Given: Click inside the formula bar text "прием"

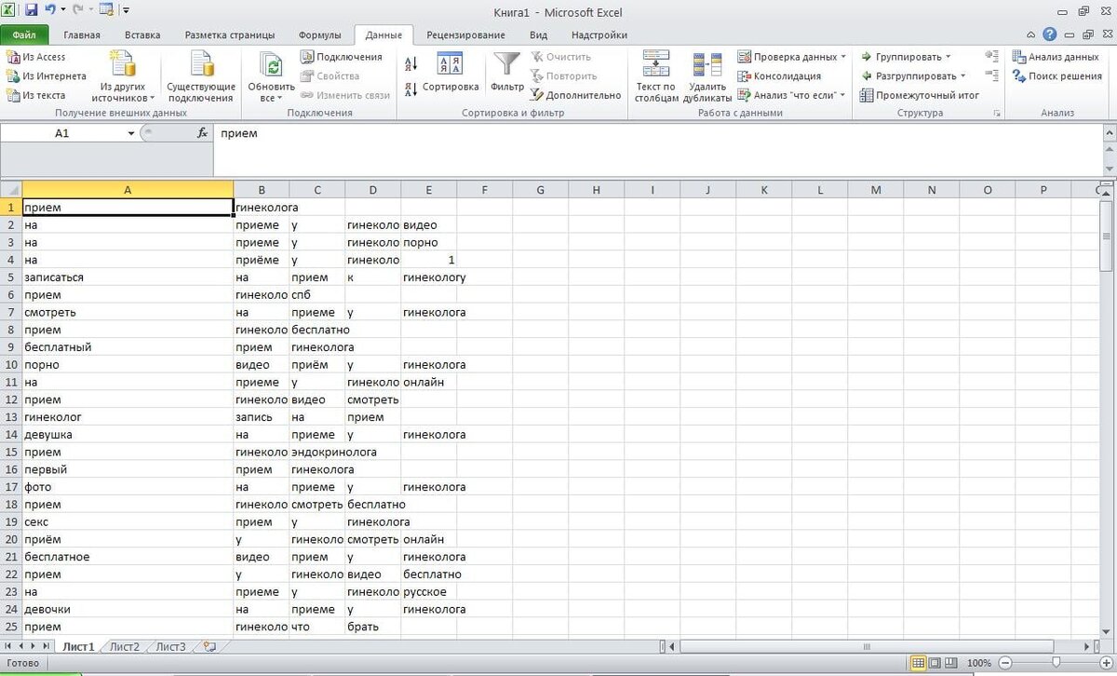Looking at the screenshot, I should (239, 133).
